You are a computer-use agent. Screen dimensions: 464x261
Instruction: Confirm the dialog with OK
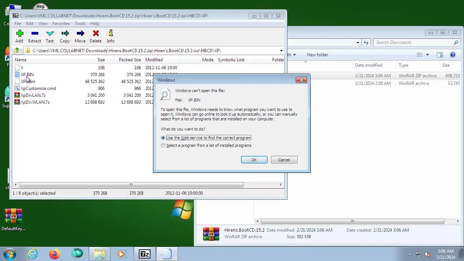(x=254, y=160)
